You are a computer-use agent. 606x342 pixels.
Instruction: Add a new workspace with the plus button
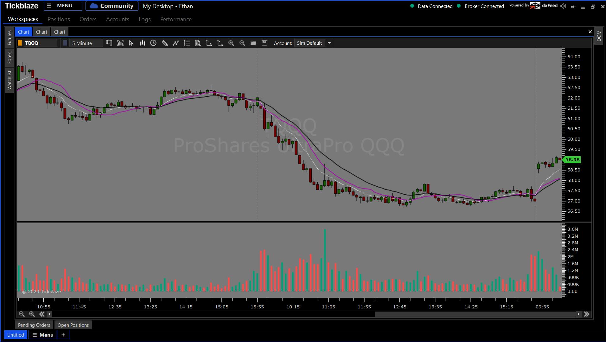63,335
